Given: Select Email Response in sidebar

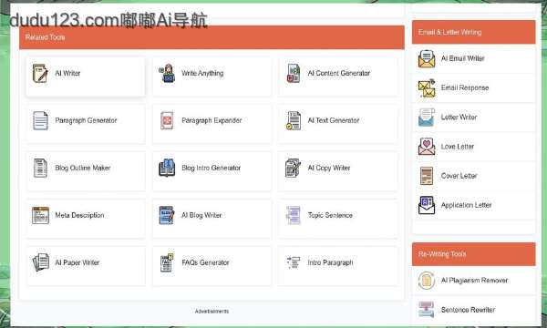Looking at the screenshot, I should click(x=474, y=87).
